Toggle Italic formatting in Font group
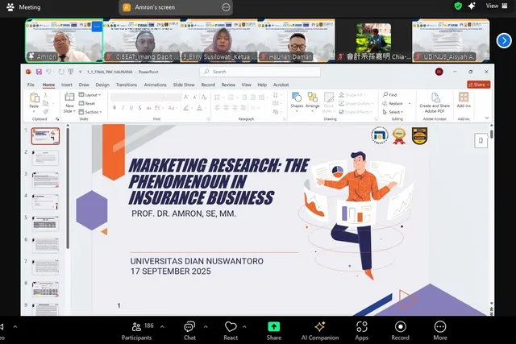Image resolution: width=516 pixels, height=344 pixels. pyautogui.click(x=123, y=108)
